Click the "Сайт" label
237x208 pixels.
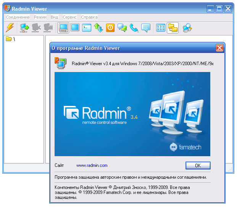pos(59,165)
